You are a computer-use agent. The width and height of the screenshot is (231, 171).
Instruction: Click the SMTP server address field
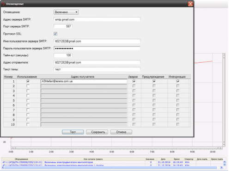pyautogui.click(x=97, y=19)
